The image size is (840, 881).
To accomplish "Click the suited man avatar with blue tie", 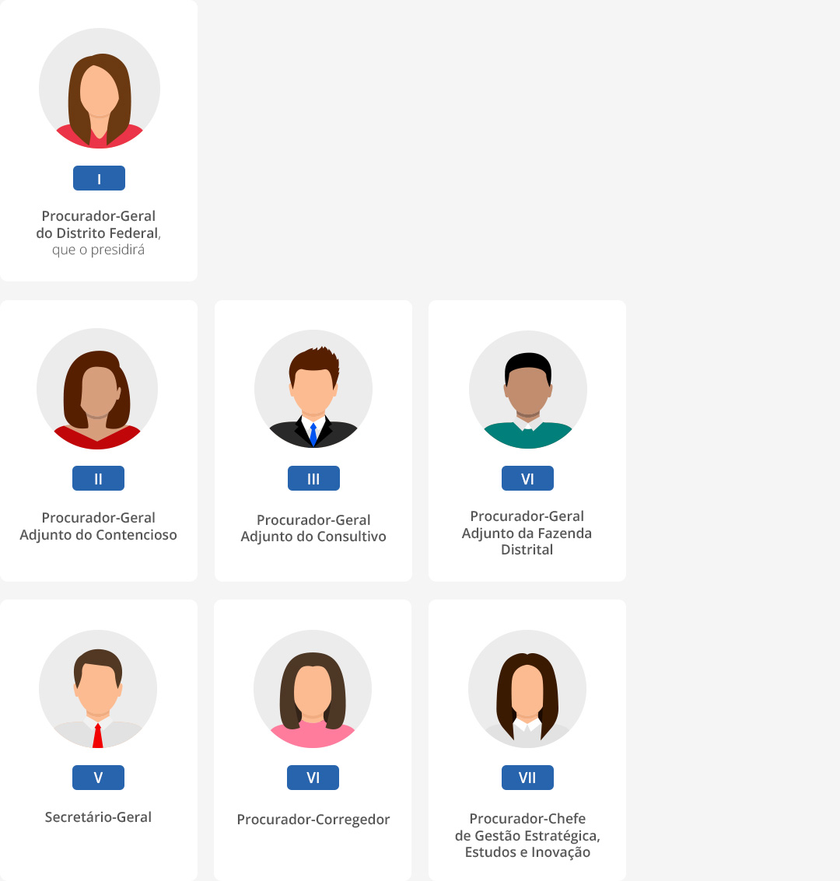I will (x=313, y=389).
